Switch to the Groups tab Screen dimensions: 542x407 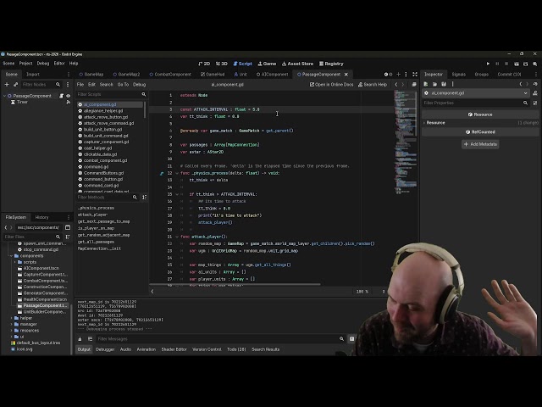[482, 75]
